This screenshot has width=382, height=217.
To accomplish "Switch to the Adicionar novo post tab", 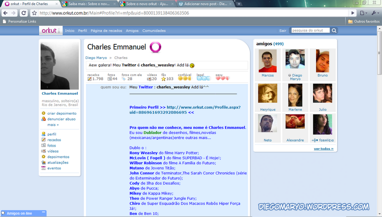I will [x=205, y=4].
